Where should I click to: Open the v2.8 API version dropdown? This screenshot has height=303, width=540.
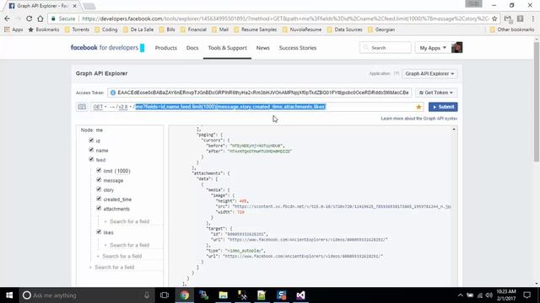(125, 107)
